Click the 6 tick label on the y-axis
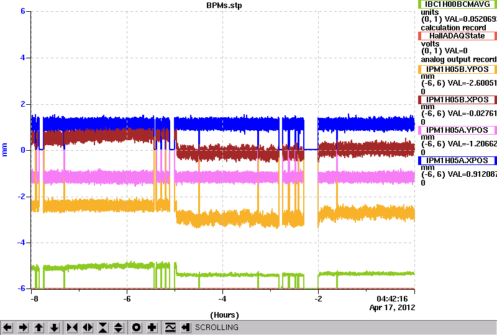 (x=23, y=11)
